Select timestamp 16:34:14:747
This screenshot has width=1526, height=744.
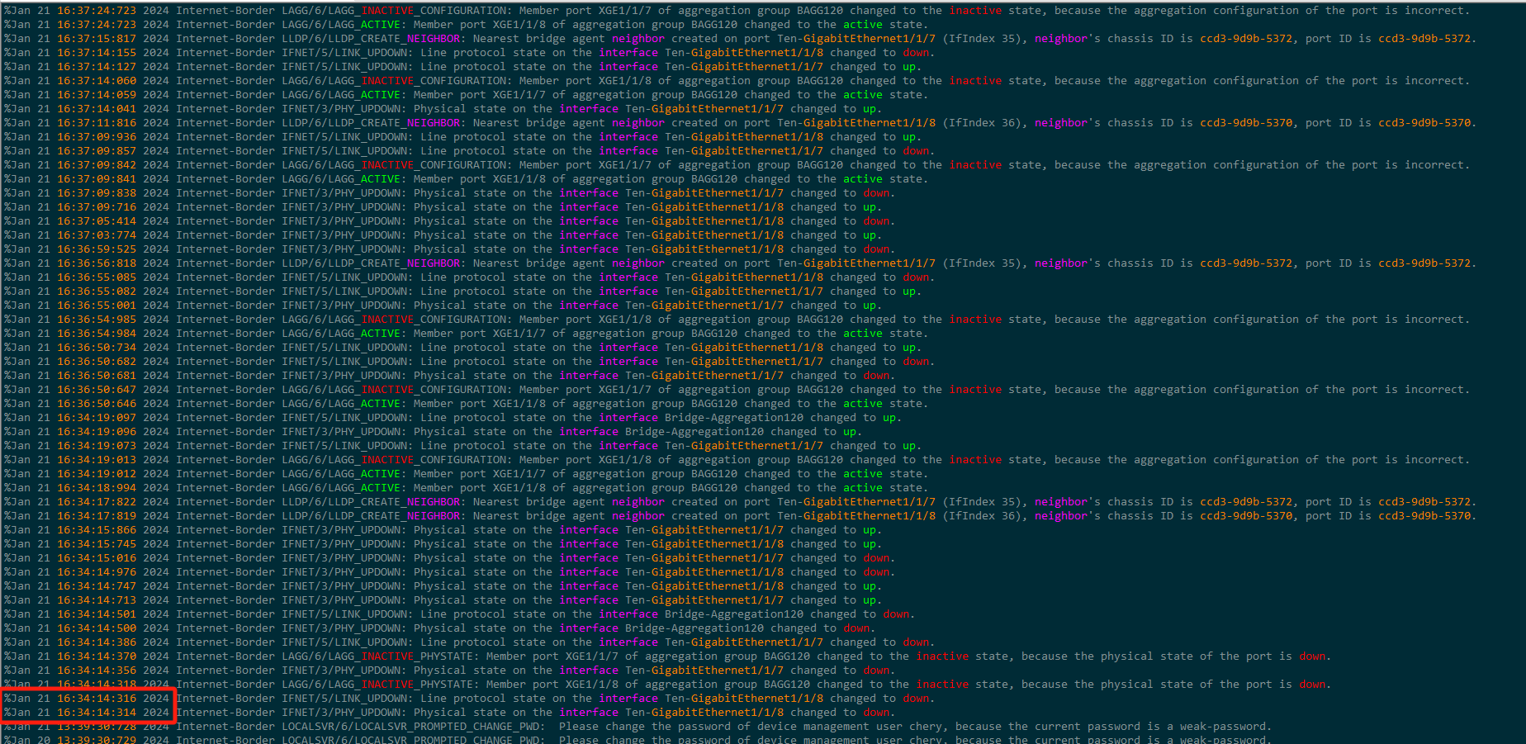[97, 586]
